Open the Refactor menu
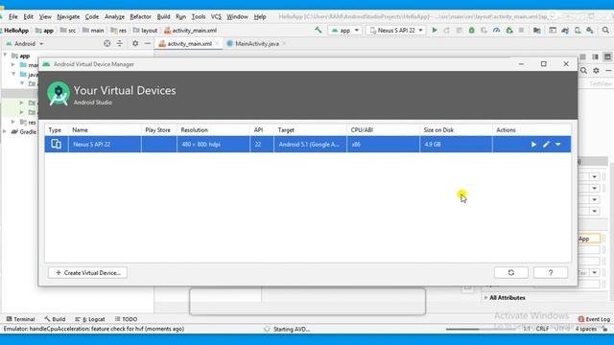The image size is (614, 345). coord(141,16)
